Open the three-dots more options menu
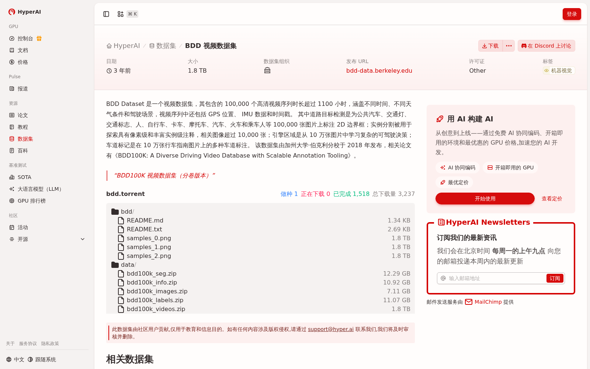590x369 pixels. [x=509, y=46]
